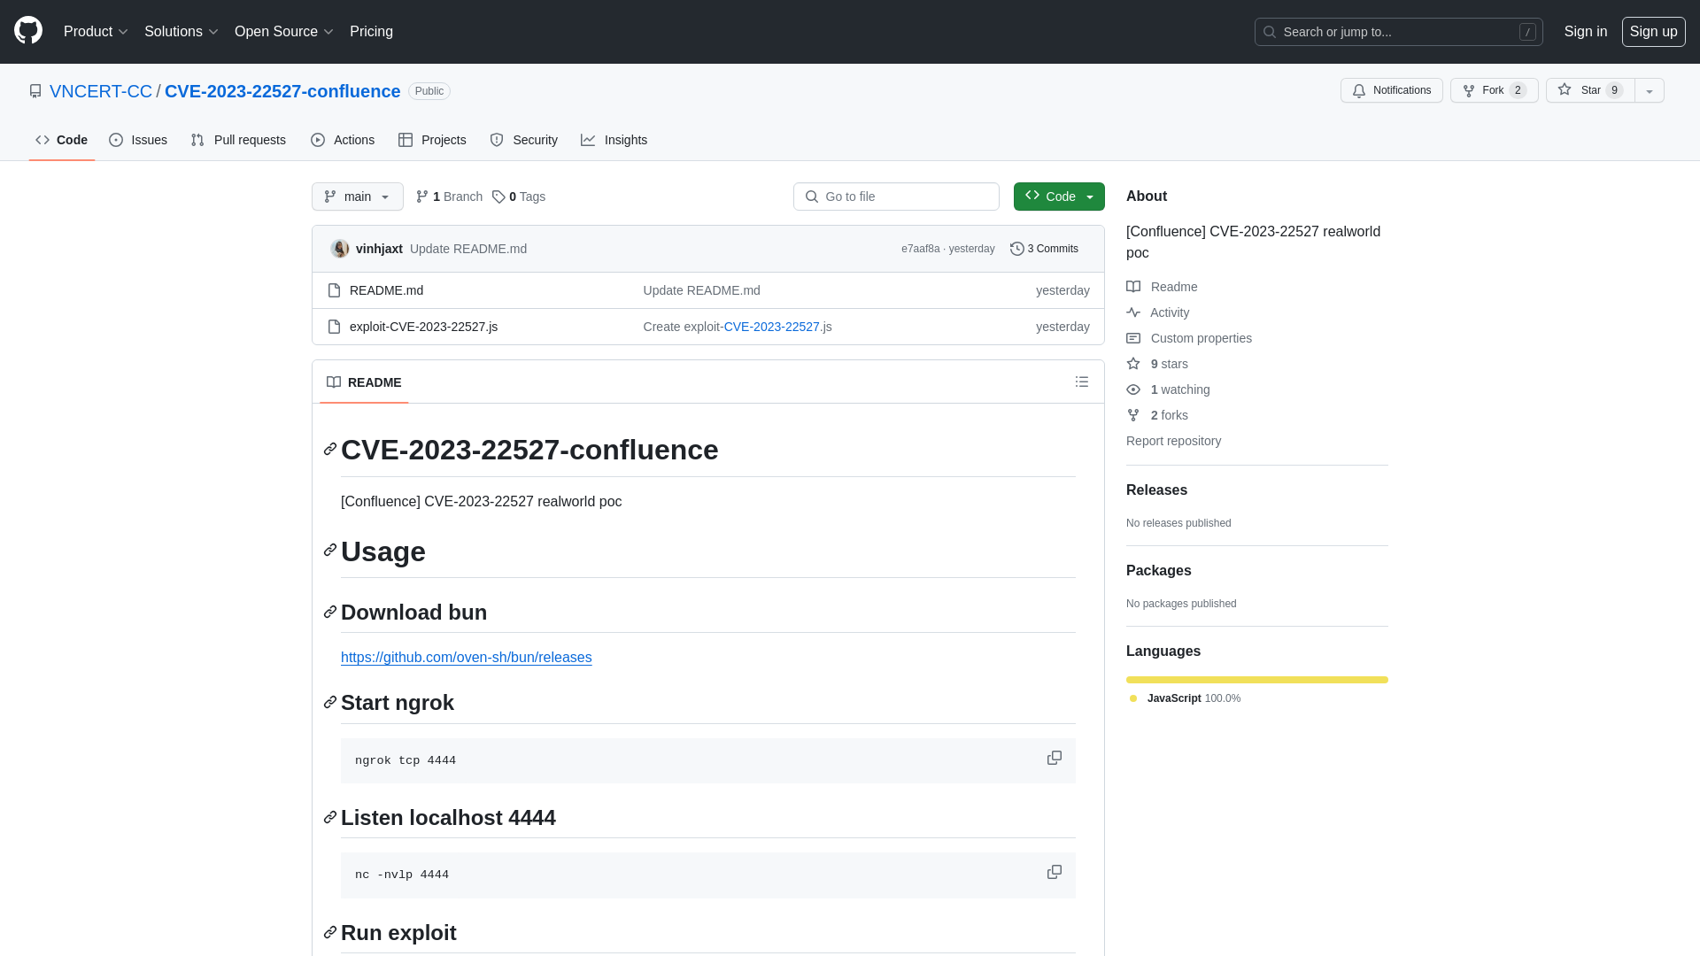Focus the Search or jump to field

tap(1398, 32)
